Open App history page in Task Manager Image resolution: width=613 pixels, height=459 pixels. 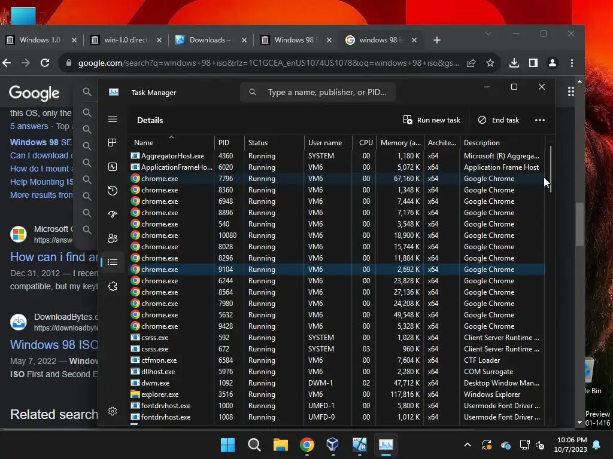pyautogui.click(x=113, y=191)
